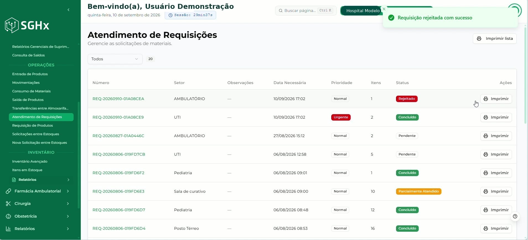Print requisition REQ-20260806-019FD6D4
Viewport: 528px width, 240px height.
tap(496, 228)
